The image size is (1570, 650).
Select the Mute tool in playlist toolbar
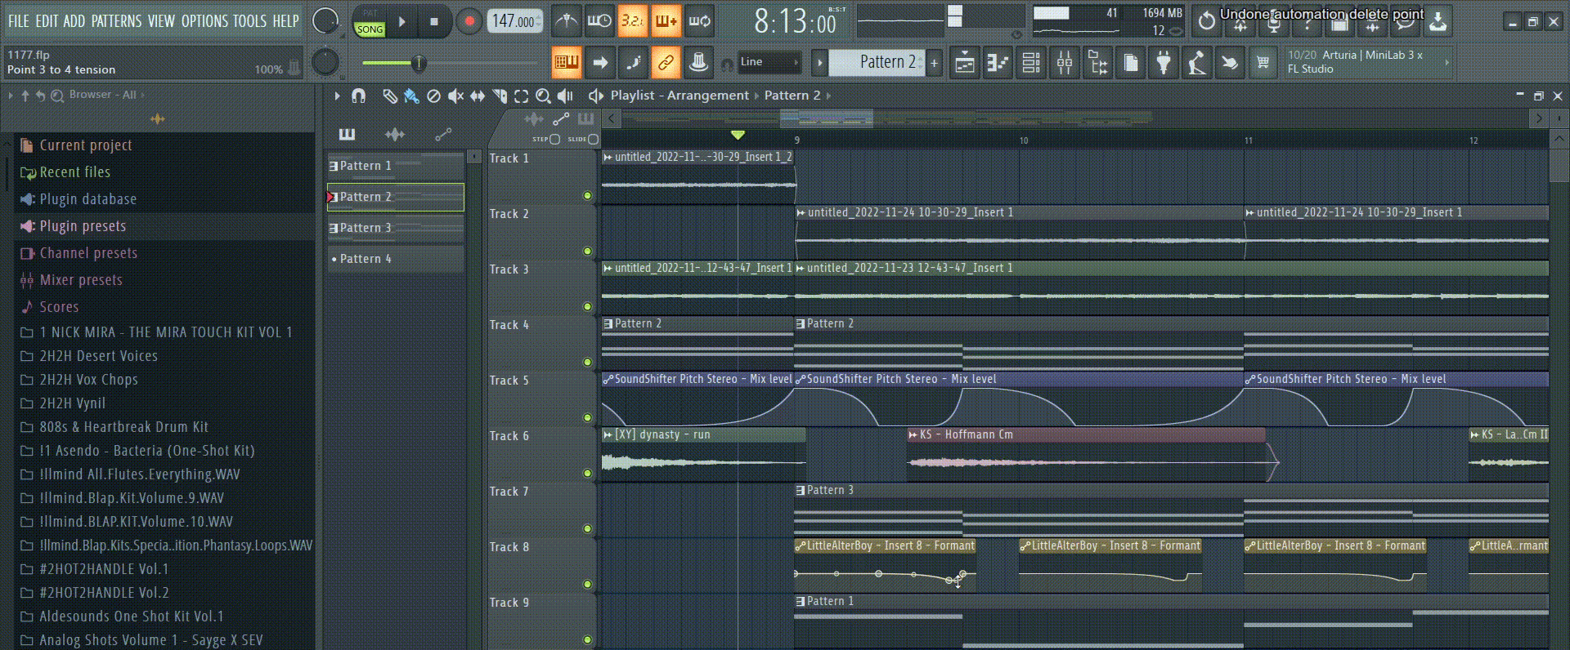[x=455, y=96]
